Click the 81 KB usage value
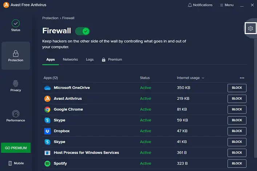The width and height of the screenshot is (257, 171). pos(182,110)
